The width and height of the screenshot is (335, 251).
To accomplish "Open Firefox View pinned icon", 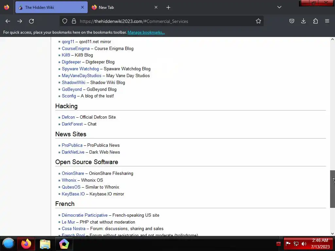I will click(7, 7).
